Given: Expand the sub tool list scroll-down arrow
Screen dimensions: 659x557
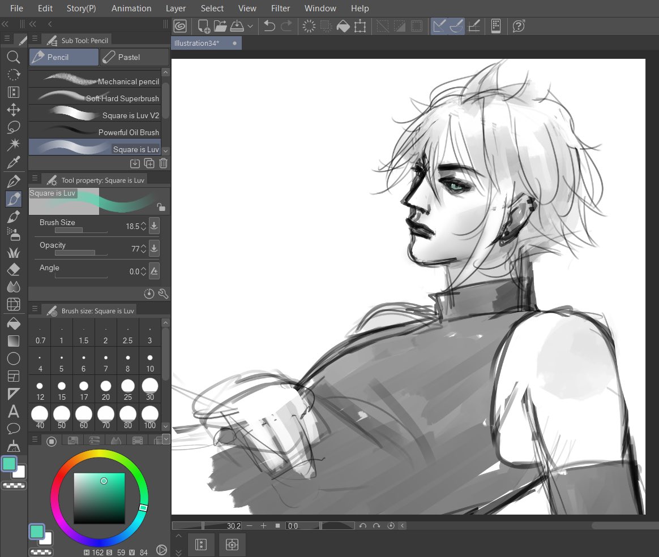Looking at the screenshot, I should [x=165, y=150].
